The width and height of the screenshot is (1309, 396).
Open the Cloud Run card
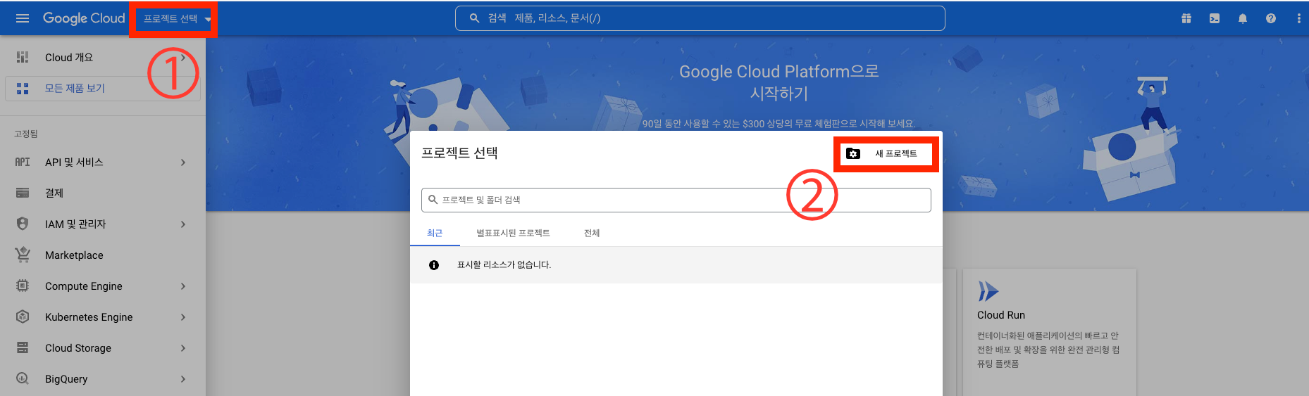coord(1050,332)
